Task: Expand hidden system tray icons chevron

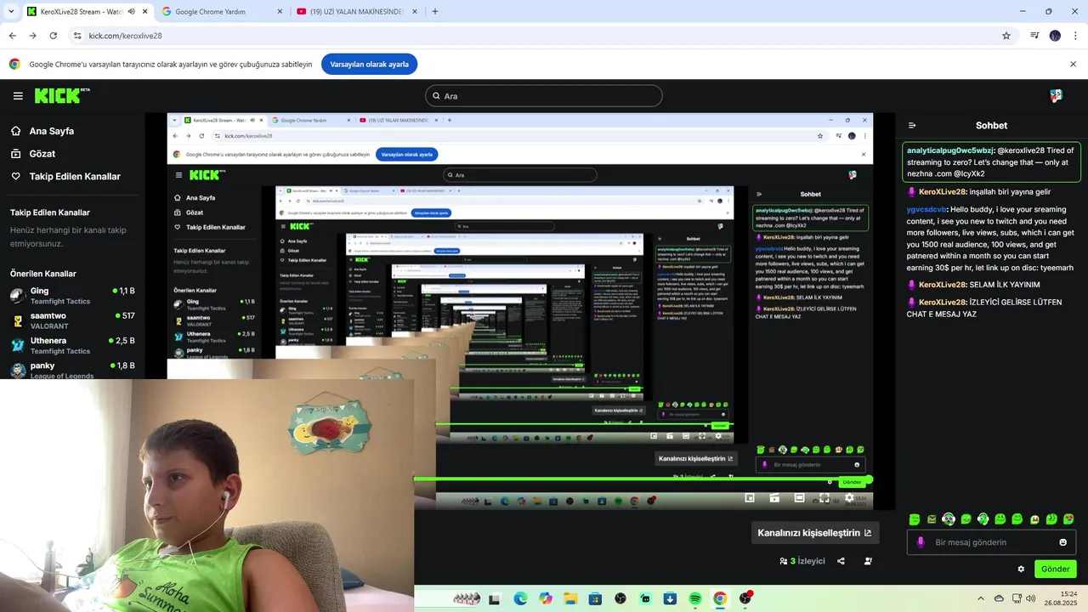Action: tap(981, 598)
